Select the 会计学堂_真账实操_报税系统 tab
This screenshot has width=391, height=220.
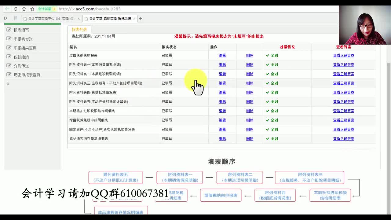(x=110, y=18)
